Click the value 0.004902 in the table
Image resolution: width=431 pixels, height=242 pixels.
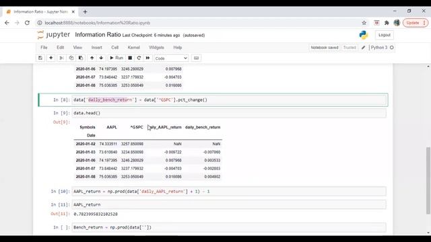click(x=212, y=177)
